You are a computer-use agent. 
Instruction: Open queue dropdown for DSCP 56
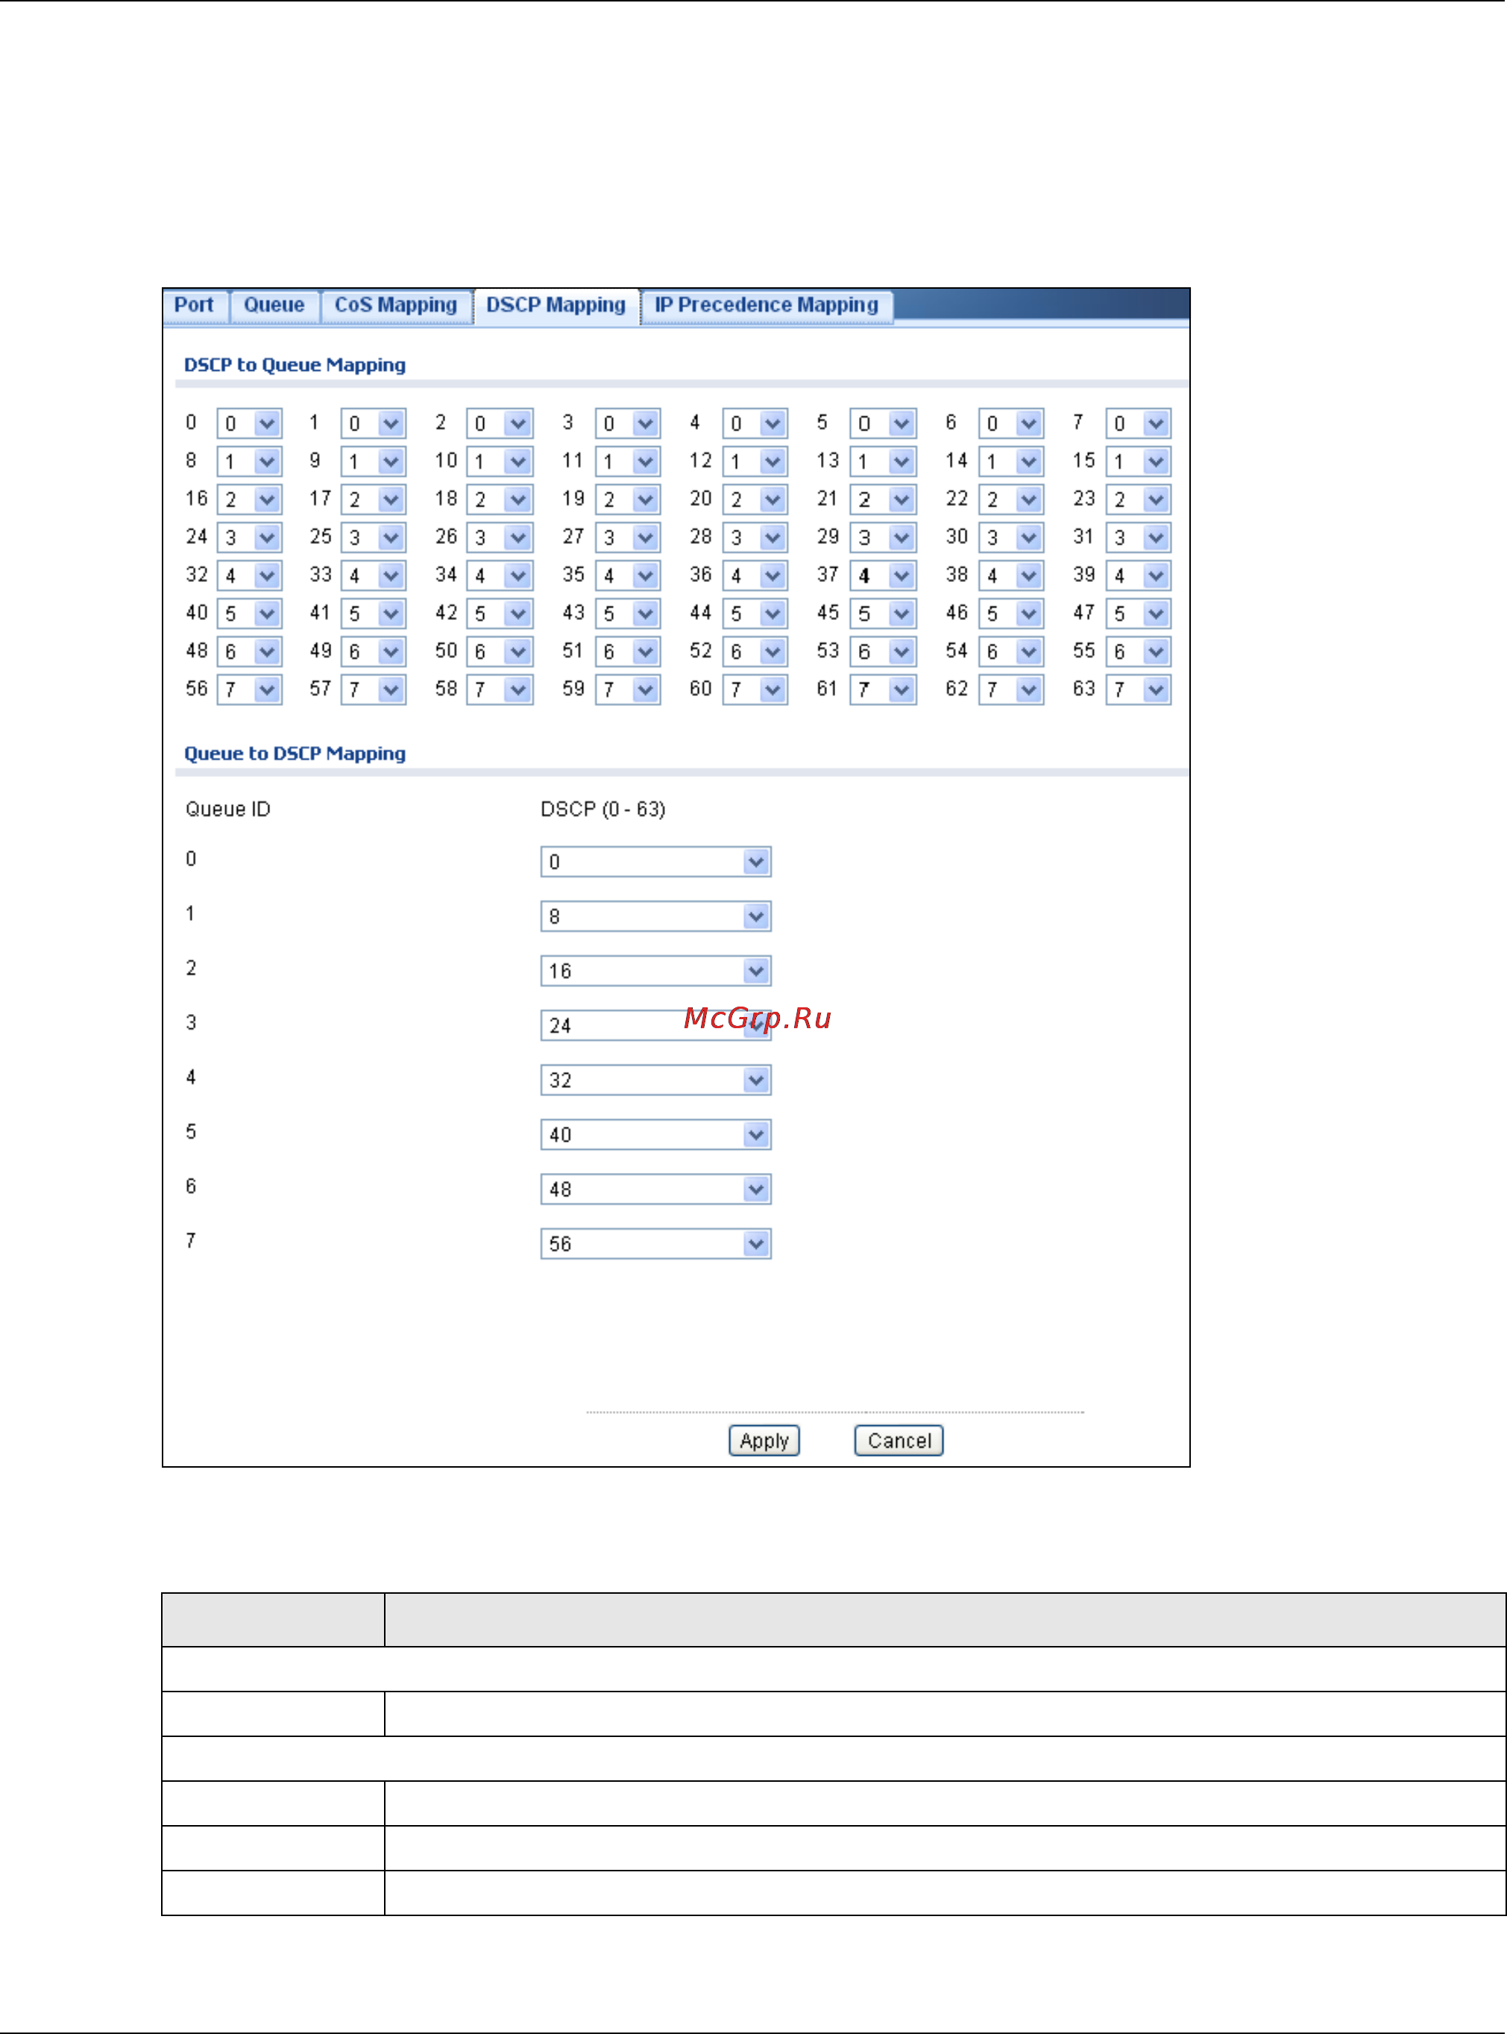tap(249, 690)
